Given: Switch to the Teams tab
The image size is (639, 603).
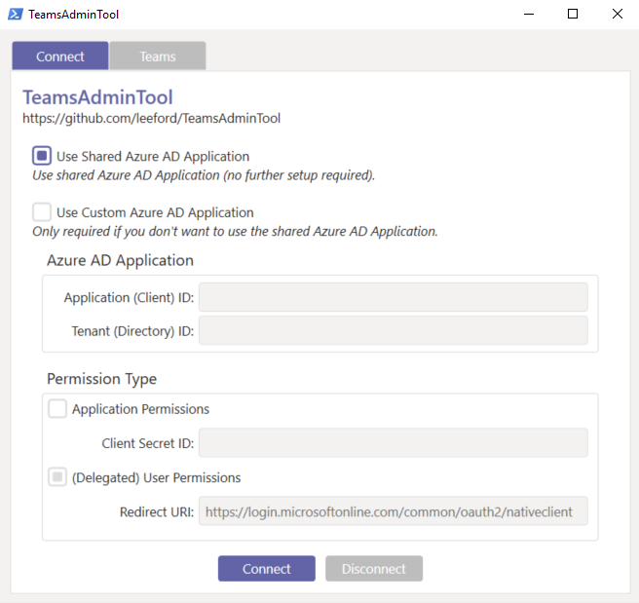Looking at the screenshot, I should tap(158, 56).
